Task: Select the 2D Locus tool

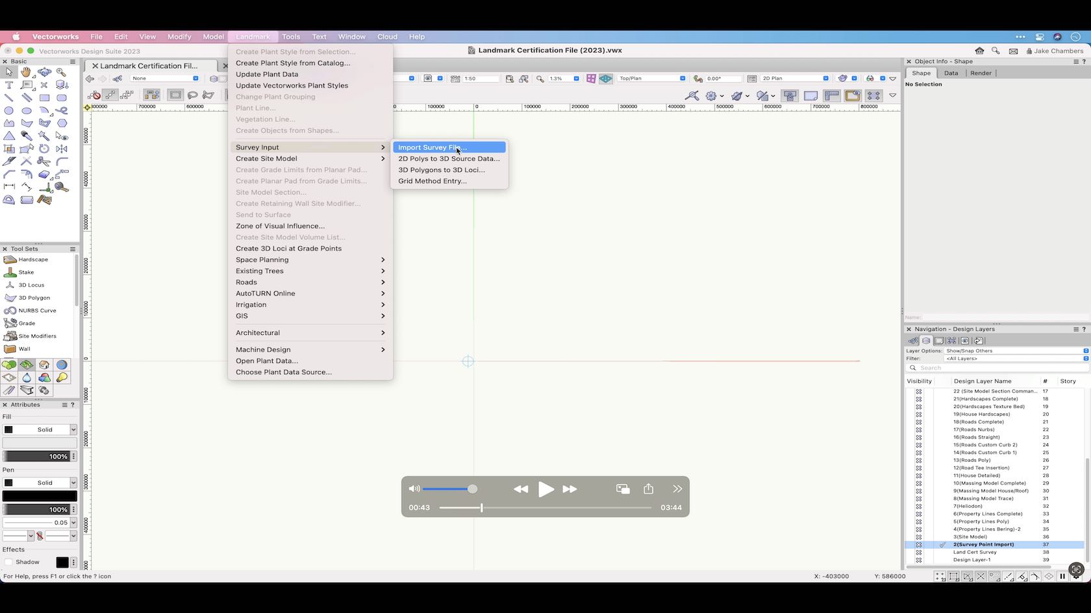Action: [44, 85]
